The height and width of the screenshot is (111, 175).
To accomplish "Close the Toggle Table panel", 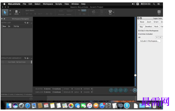I will 138,18.
